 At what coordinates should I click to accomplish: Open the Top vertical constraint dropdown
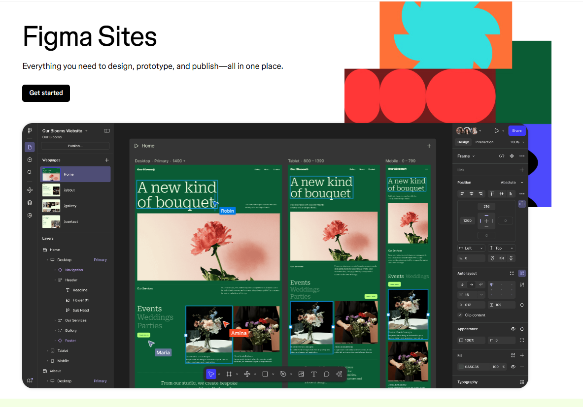(502, 248)
